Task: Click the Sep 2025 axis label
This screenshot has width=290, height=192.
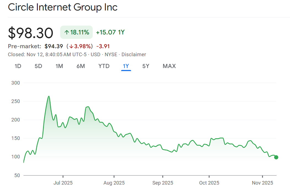Action: [163, 183]
